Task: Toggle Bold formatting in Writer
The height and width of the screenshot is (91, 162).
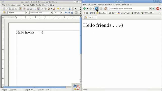Action: pos(66,13)
